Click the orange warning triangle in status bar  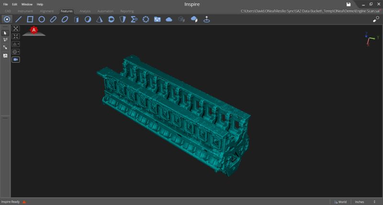[24, 202]
